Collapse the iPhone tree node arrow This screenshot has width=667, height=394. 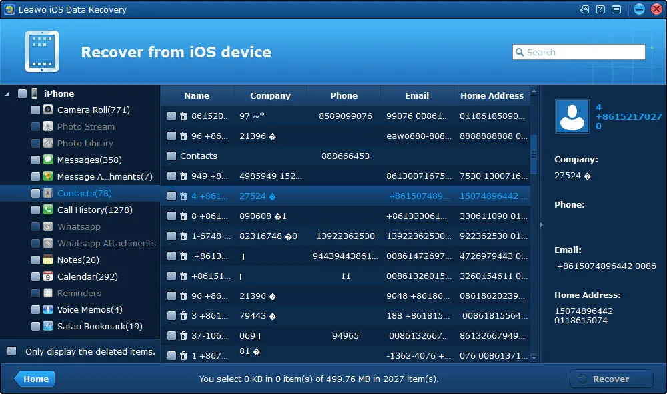point(7,93)
